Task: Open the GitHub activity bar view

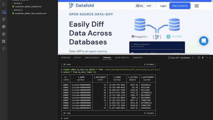Action: click(4, 34)
